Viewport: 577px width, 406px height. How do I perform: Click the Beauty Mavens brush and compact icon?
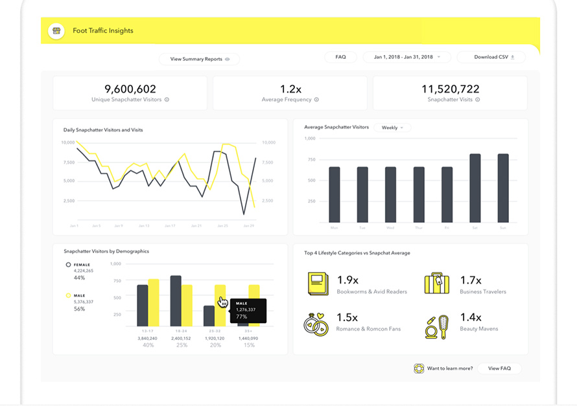(437, 327)
